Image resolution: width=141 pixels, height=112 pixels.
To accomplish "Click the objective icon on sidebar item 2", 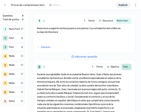I will [22, 38].
